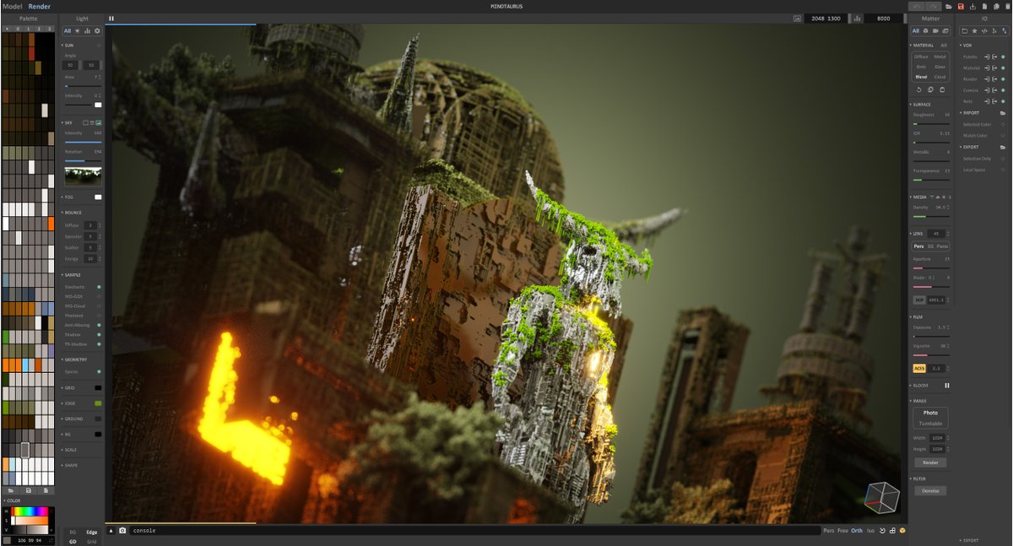
Task: Select the Cloud material type
Action: (940, 77)
